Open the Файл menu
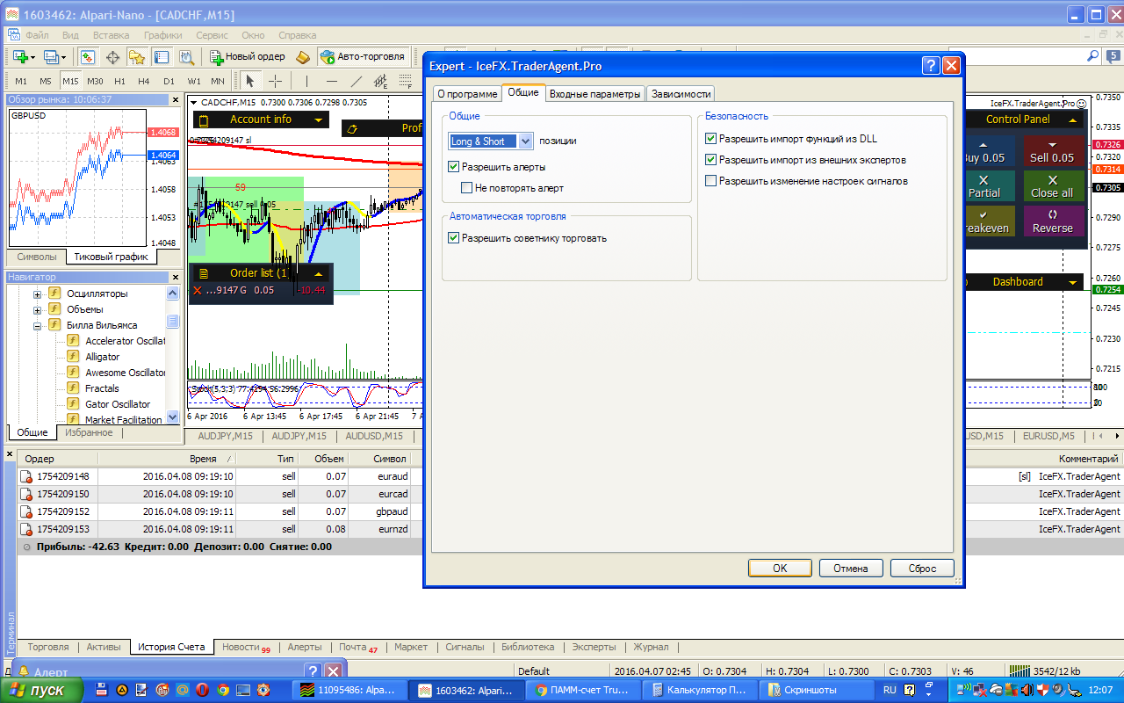The width and height of the screenshot is (1124, 703). (37, 35)
